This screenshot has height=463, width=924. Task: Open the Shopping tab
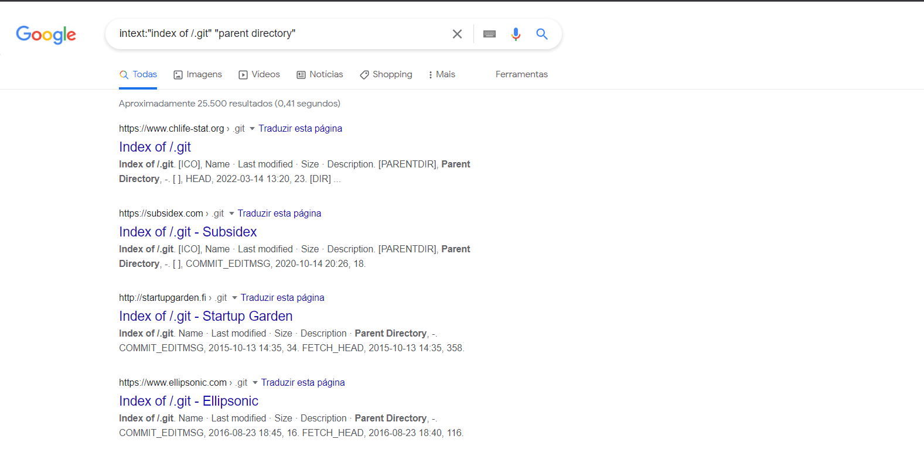[386, 74]
